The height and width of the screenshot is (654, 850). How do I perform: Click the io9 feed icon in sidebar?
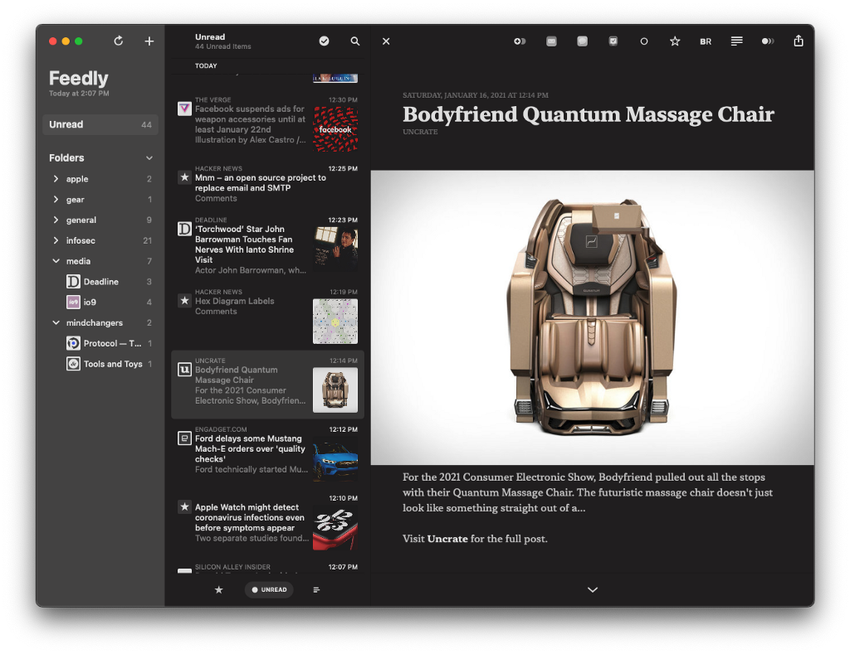pos(73,302)
